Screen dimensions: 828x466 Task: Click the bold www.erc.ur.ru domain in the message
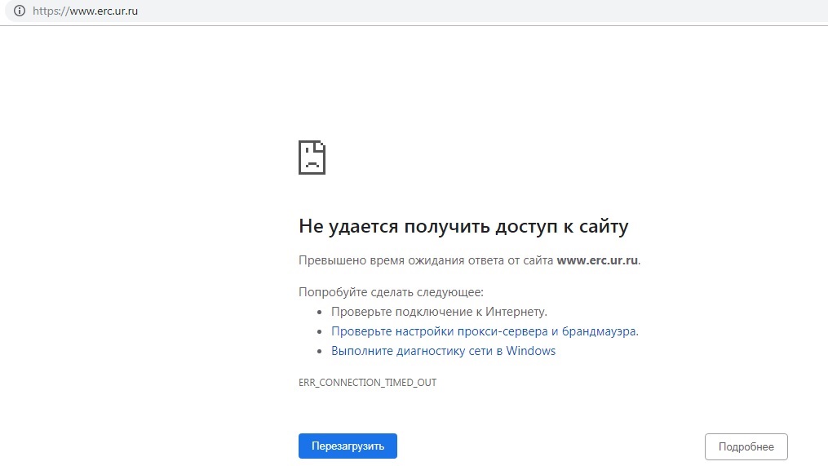click(597, 260)
